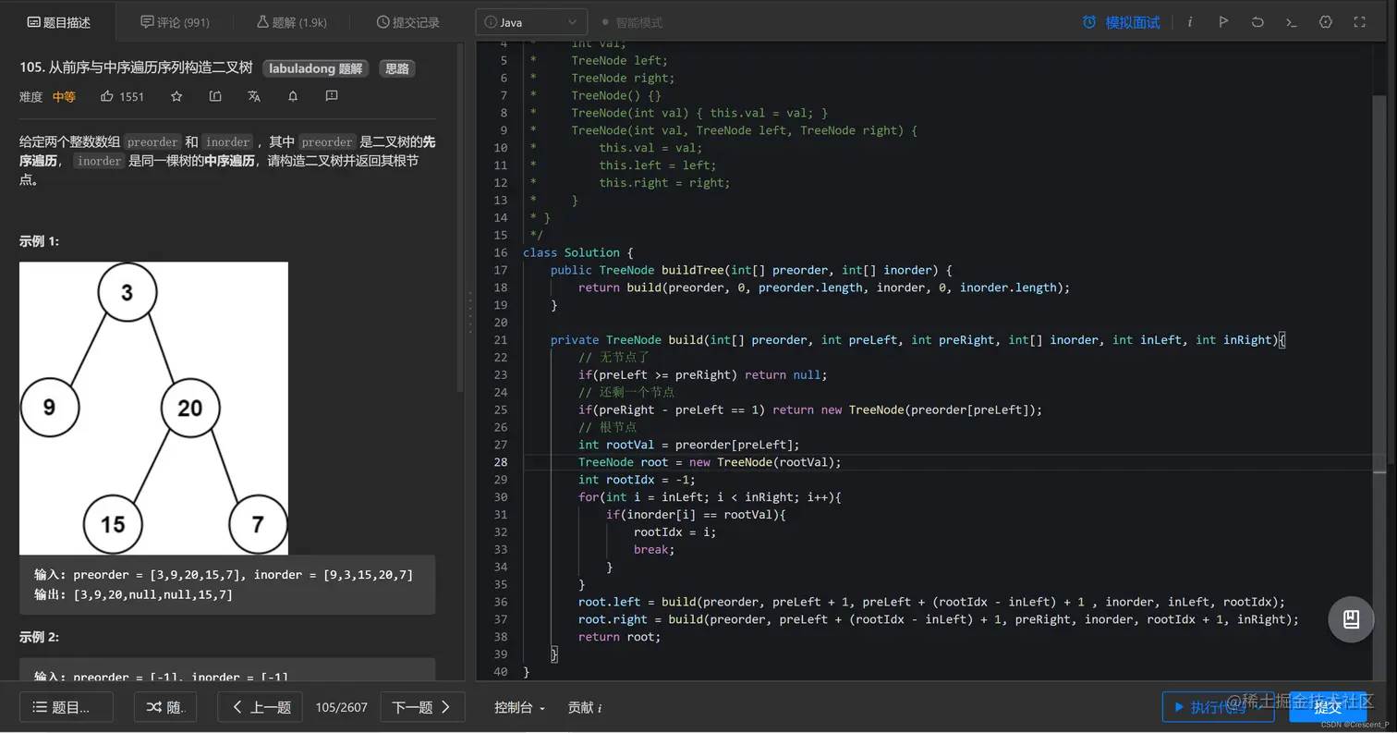Click the 中等 difficulty label
Screen dimensions: 1397x733
(64, 96)
